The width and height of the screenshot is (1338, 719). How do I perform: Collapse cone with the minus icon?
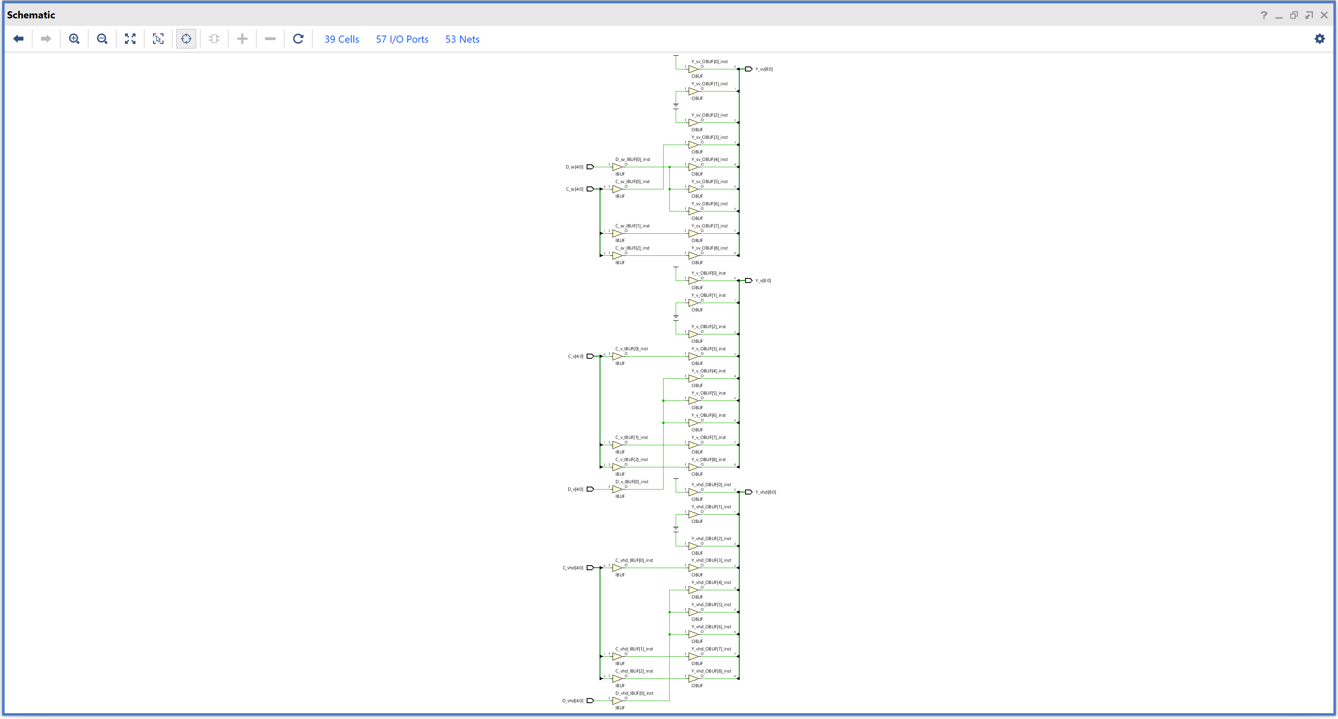point(270,38)
